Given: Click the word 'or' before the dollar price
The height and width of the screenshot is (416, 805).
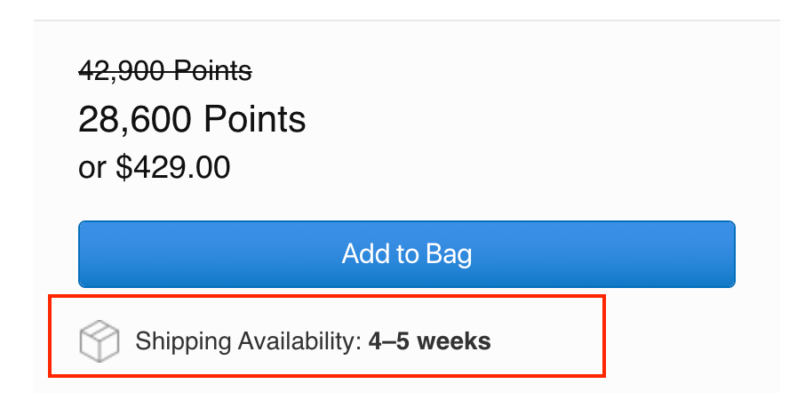Looking at the screenshot, I should click(x=92, y=168).
